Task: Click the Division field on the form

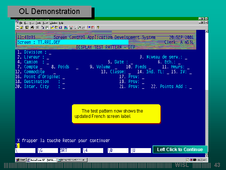Action: [x=50, y=53]
